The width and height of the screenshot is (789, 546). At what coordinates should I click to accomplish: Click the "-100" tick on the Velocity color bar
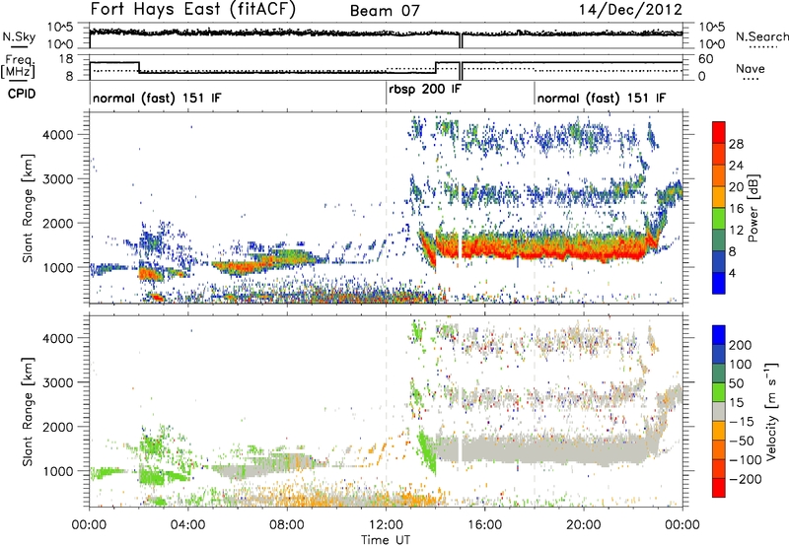pos(746,460)
